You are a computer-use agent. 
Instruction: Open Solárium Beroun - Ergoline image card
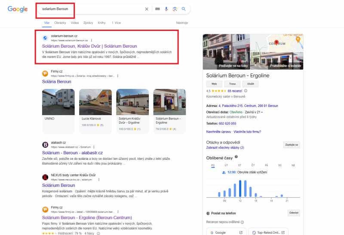pyautogui.click(x=169, y=111)
